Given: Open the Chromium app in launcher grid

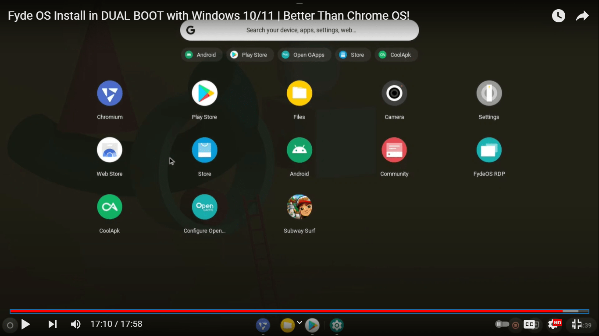Looking at the screenshot, I should click(110, 93).
